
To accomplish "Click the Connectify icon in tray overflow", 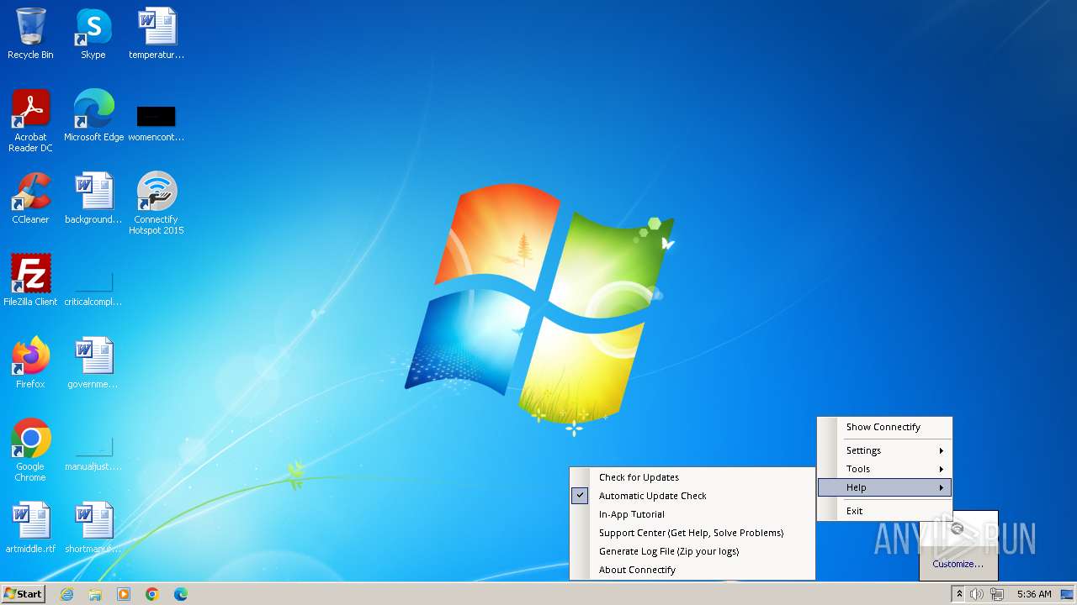I will (957, 529).
